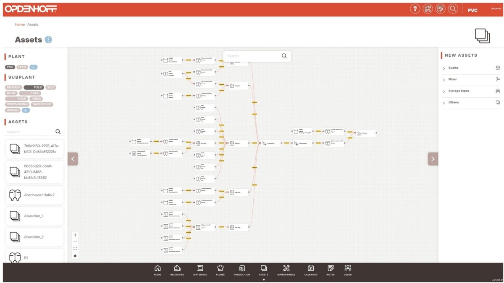Open the help question mark icon

coord(415,9)
